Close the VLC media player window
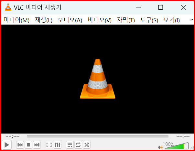The width and height of the screenshot is (195, 151). coord(183,7)
